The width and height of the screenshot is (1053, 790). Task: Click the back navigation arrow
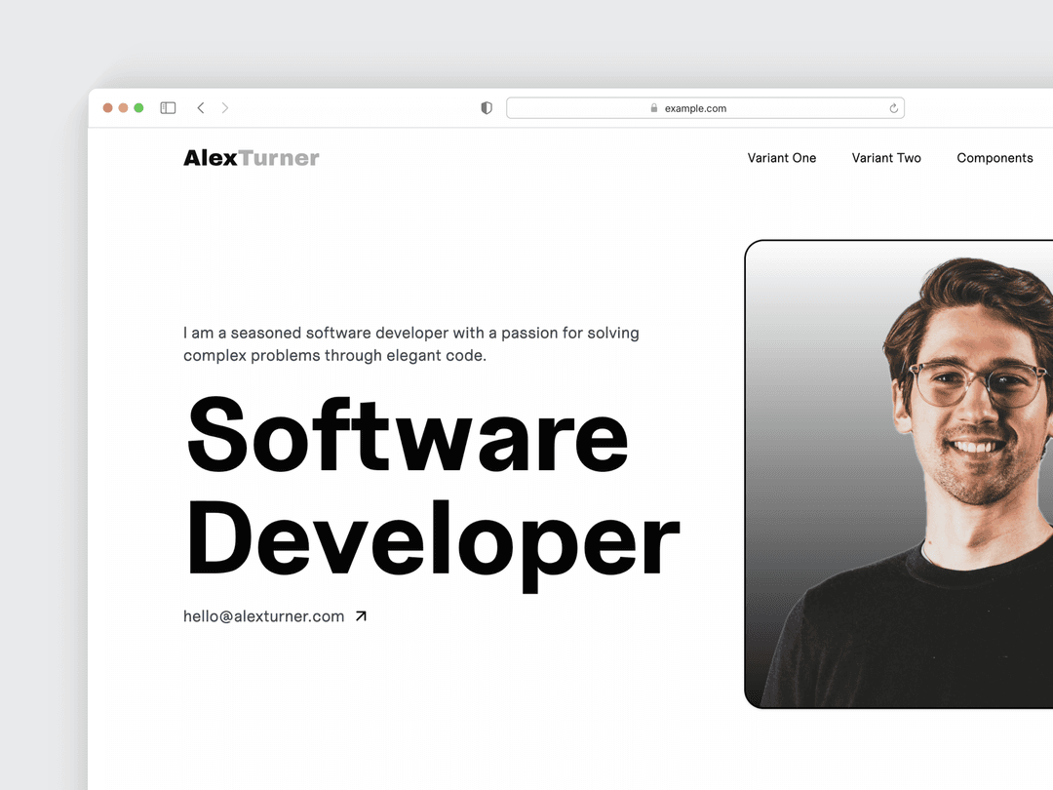pos(201,107)
